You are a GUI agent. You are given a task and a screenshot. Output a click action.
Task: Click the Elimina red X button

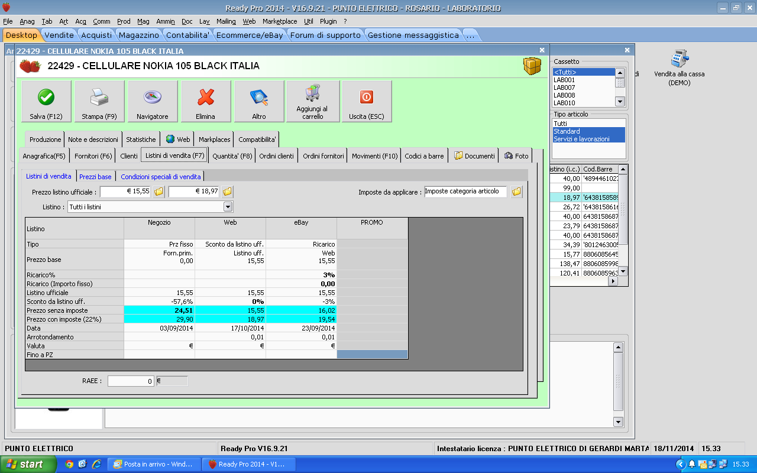click(x=205, y=102)
